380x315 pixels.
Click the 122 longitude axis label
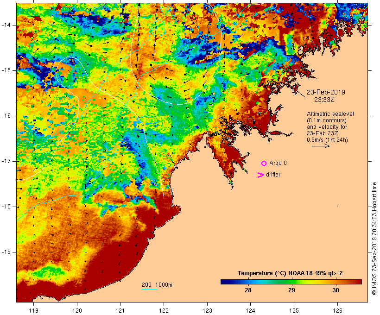click(164, 311)
